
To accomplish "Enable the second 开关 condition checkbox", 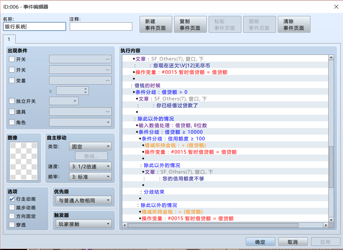I will pyautogui.click(x=12, y=70).
